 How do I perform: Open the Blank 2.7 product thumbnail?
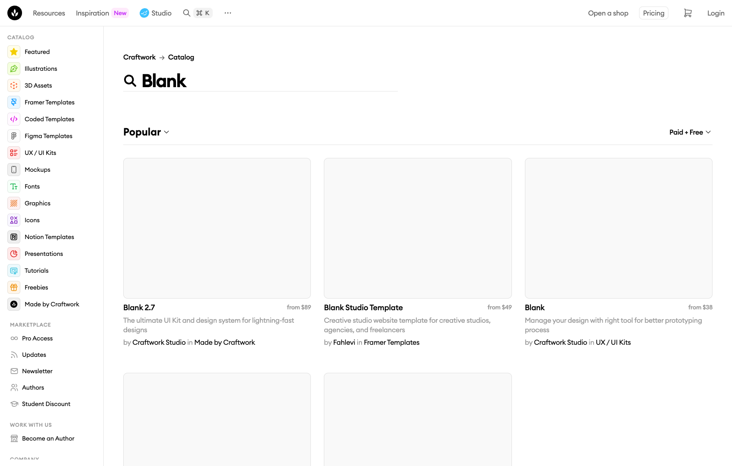[217, 228]
